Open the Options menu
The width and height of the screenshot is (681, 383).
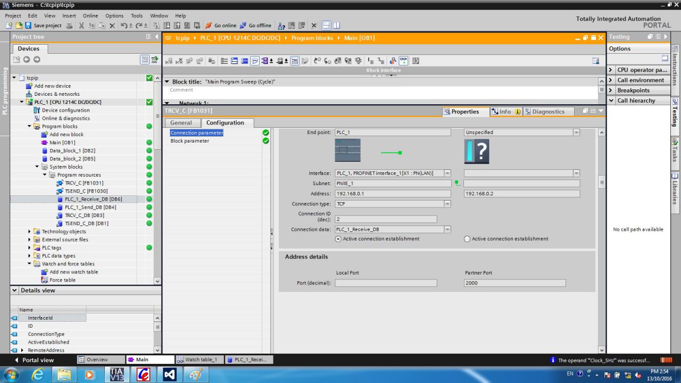coord(114,16)
